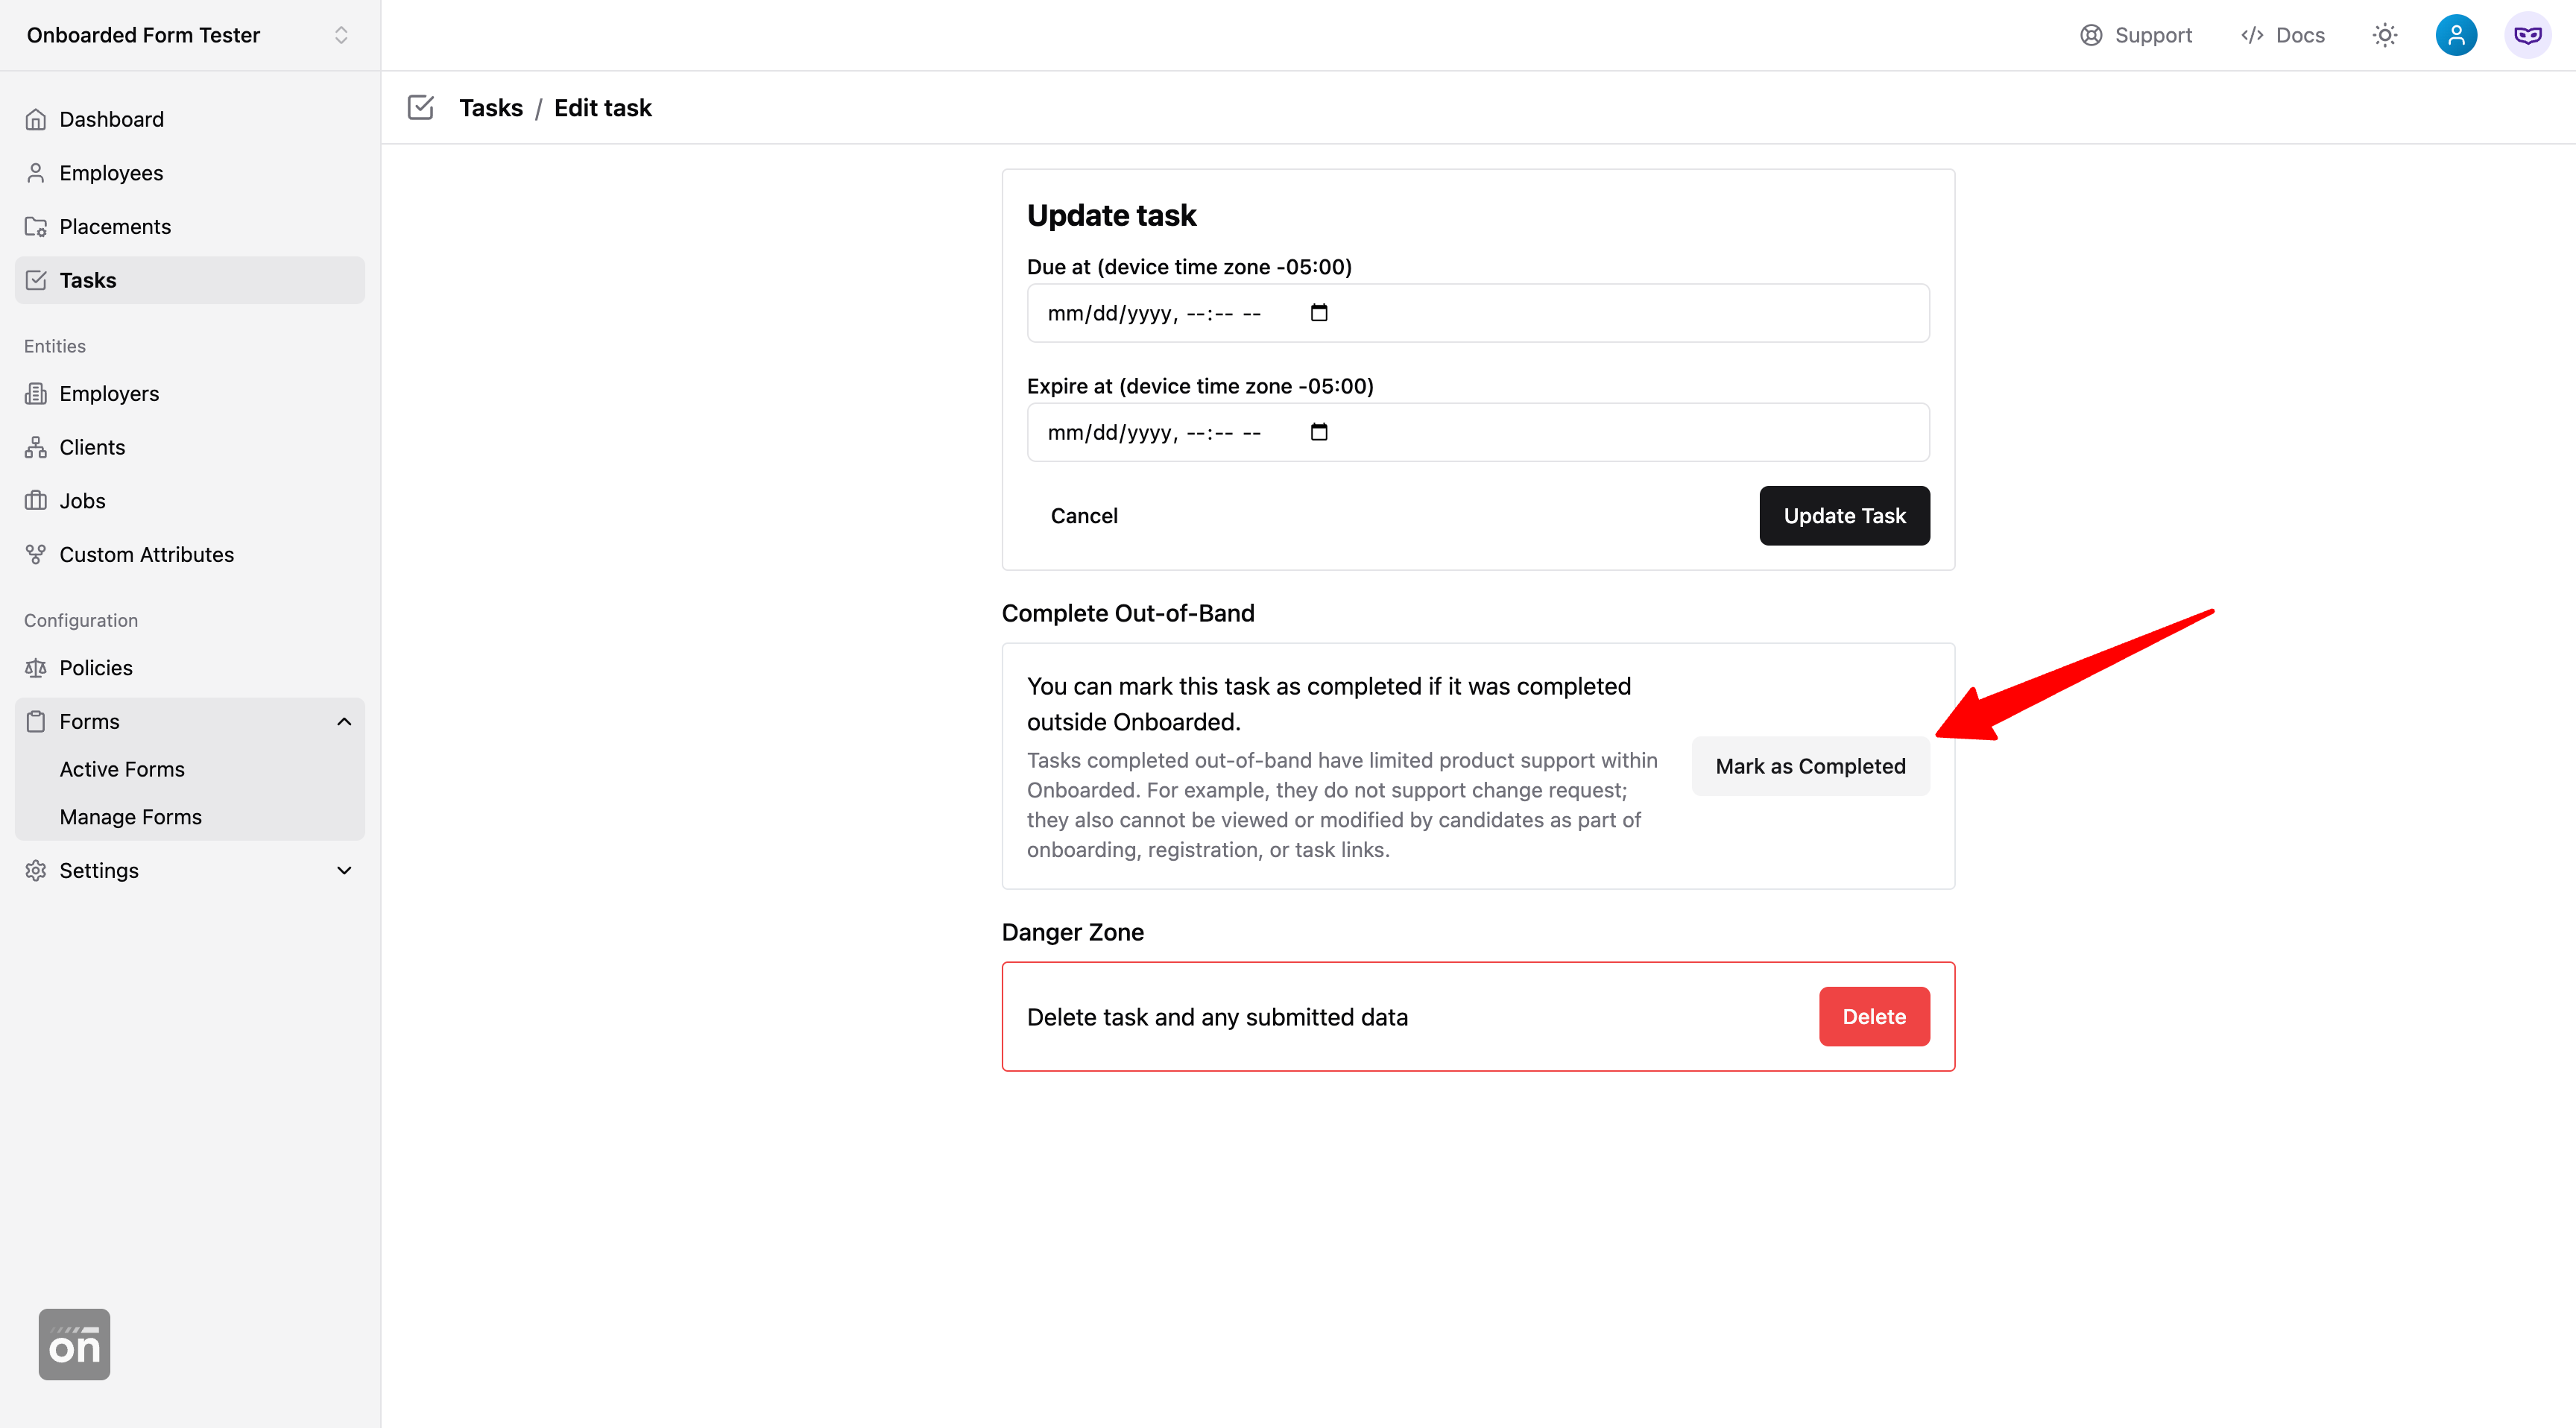Open the Docs code icon link
This screenshot has width=2576, height=1428.
pyautogui.click(x=2252, y=35)
